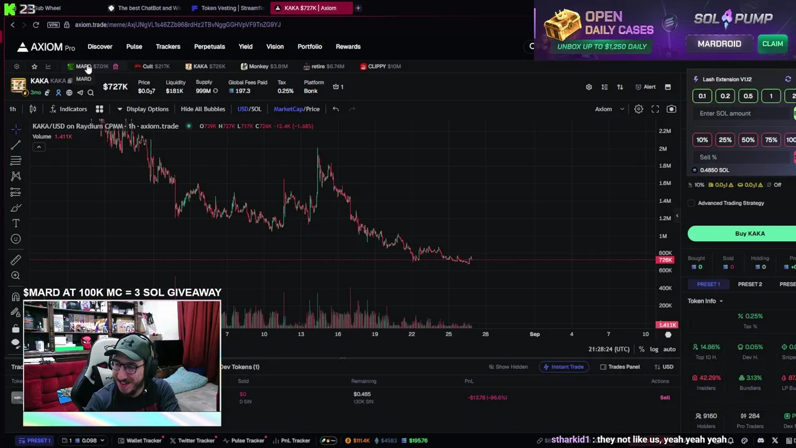Image resolution: width=796 pixels, height=448 pixels.
Task: Open the Alert button
Action: [x=646, y=87]
